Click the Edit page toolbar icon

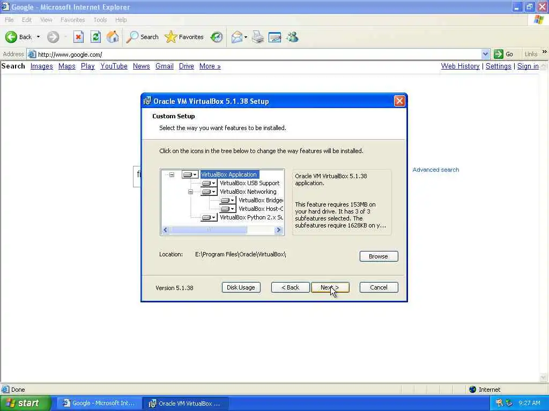click(x=275, y=37)
